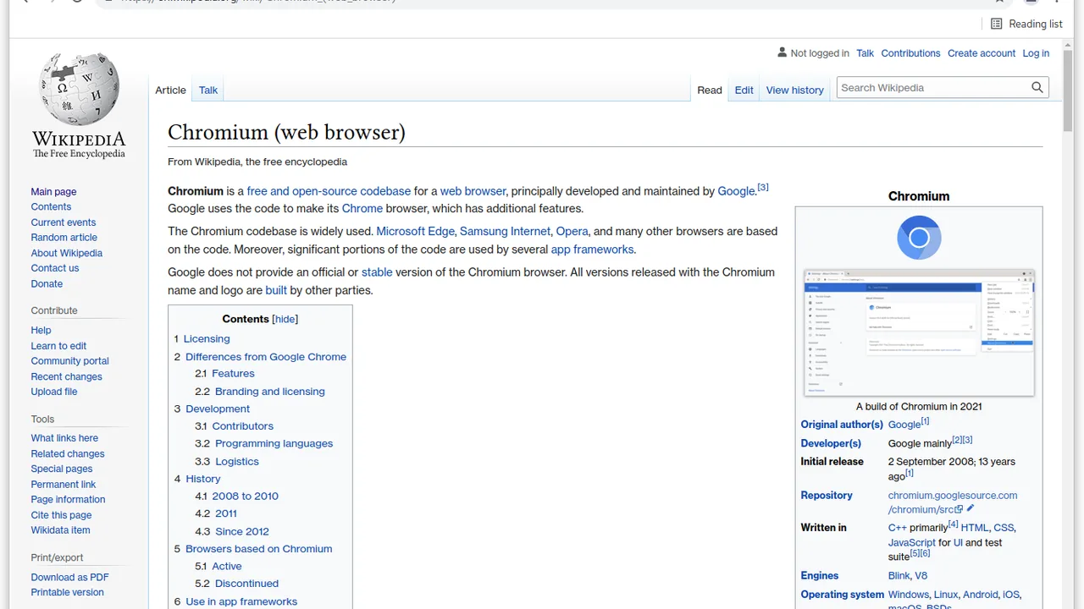Click the Windows operating system link

(909, 595)
